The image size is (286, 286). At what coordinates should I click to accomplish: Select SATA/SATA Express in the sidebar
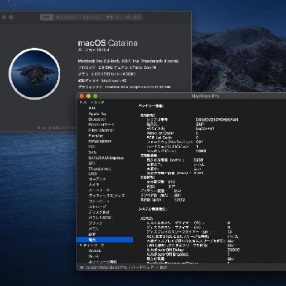106,158
